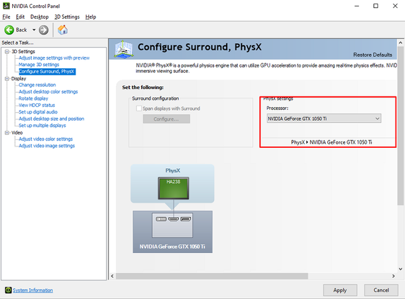Select Set up multiple displays
This screenshot has height=299, width=405.
(42, 126)
